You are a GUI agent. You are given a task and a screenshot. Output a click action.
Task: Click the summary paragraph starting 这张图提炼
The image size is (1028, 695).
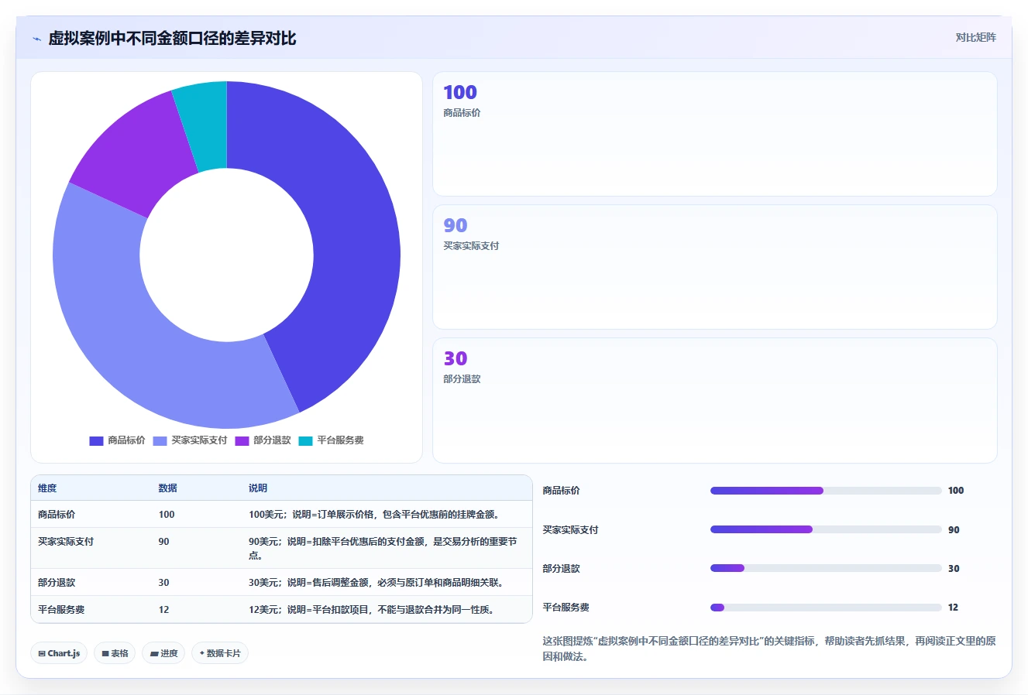769,649
